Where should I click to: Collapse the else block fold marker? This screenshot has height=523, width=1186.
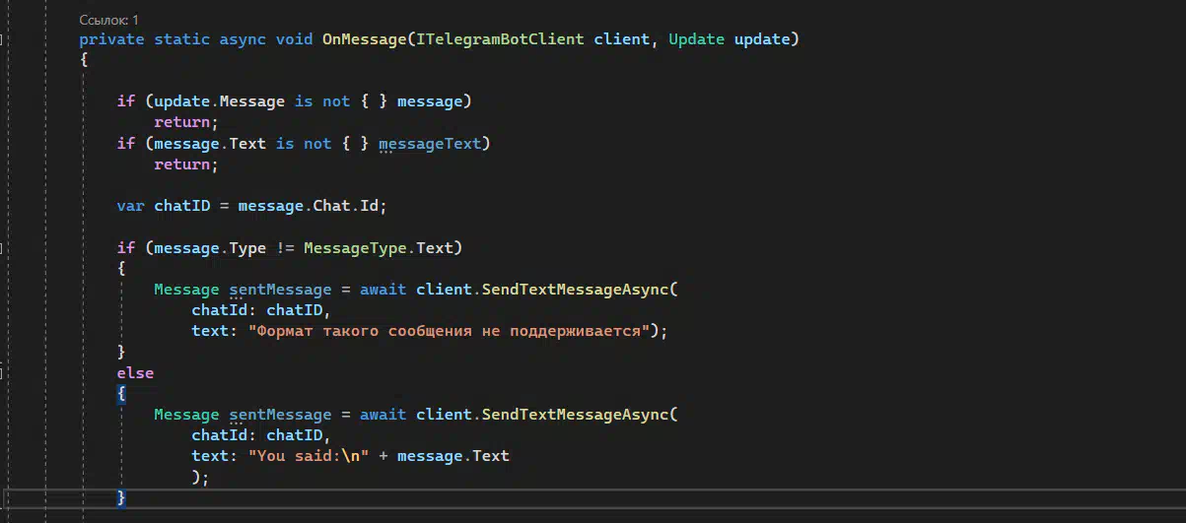pyautogui.click(x=3, y=373)
